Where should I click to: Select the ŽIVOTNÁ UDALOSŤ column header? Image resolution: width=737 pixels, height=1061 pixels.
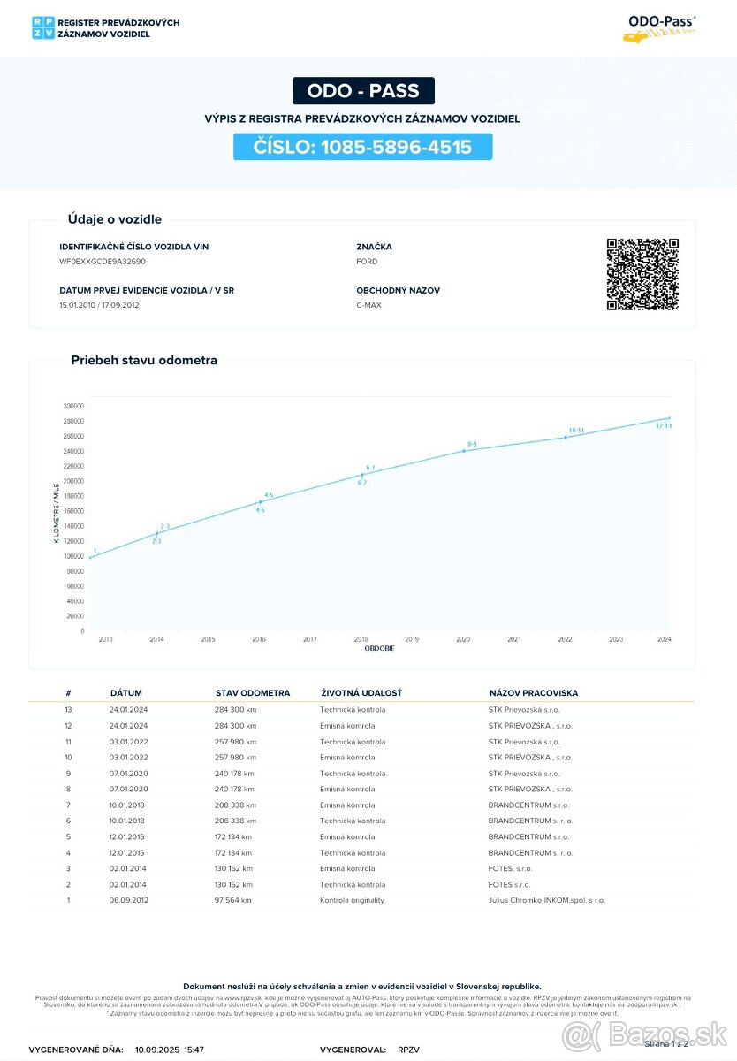pyautogui.click(x=361, y=693)
